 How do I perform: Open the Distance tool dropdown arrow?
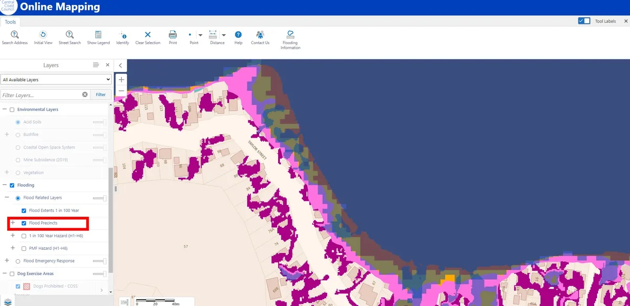[224, 35]
